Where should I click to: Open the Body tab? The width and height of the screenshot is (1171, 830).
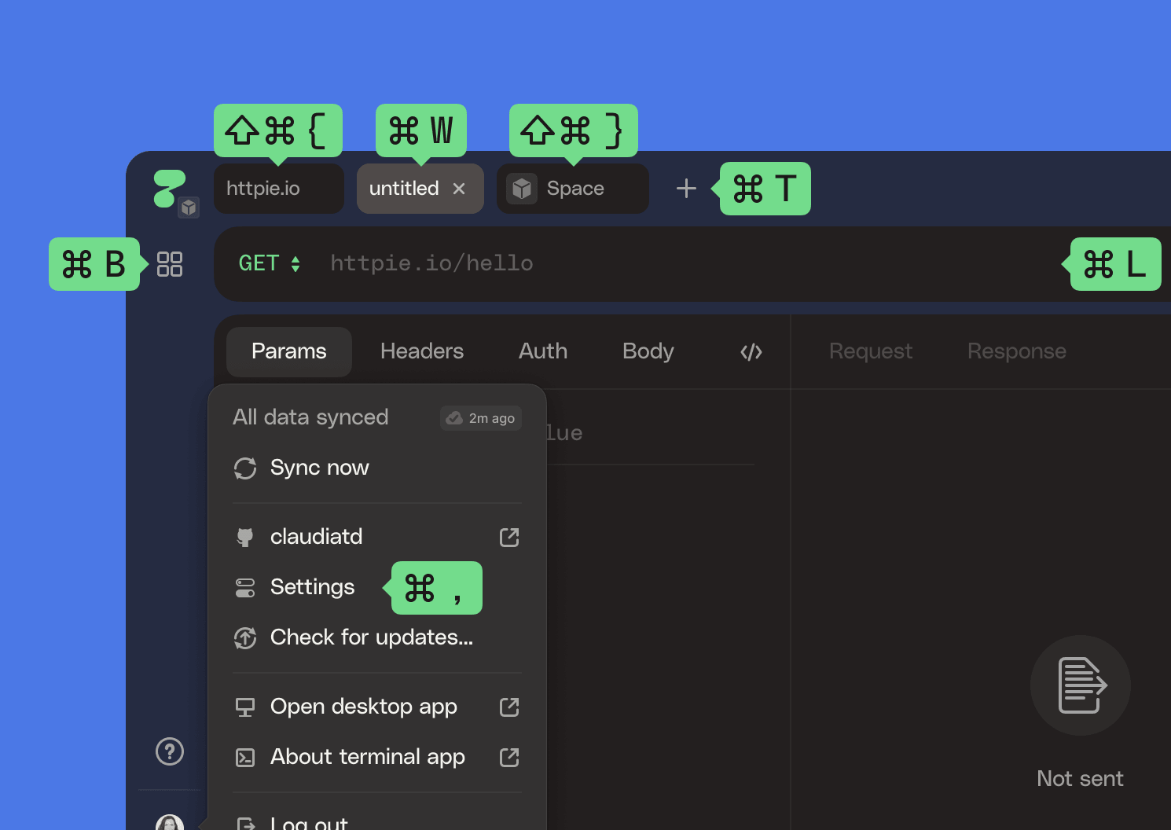(x=648, y=351)
